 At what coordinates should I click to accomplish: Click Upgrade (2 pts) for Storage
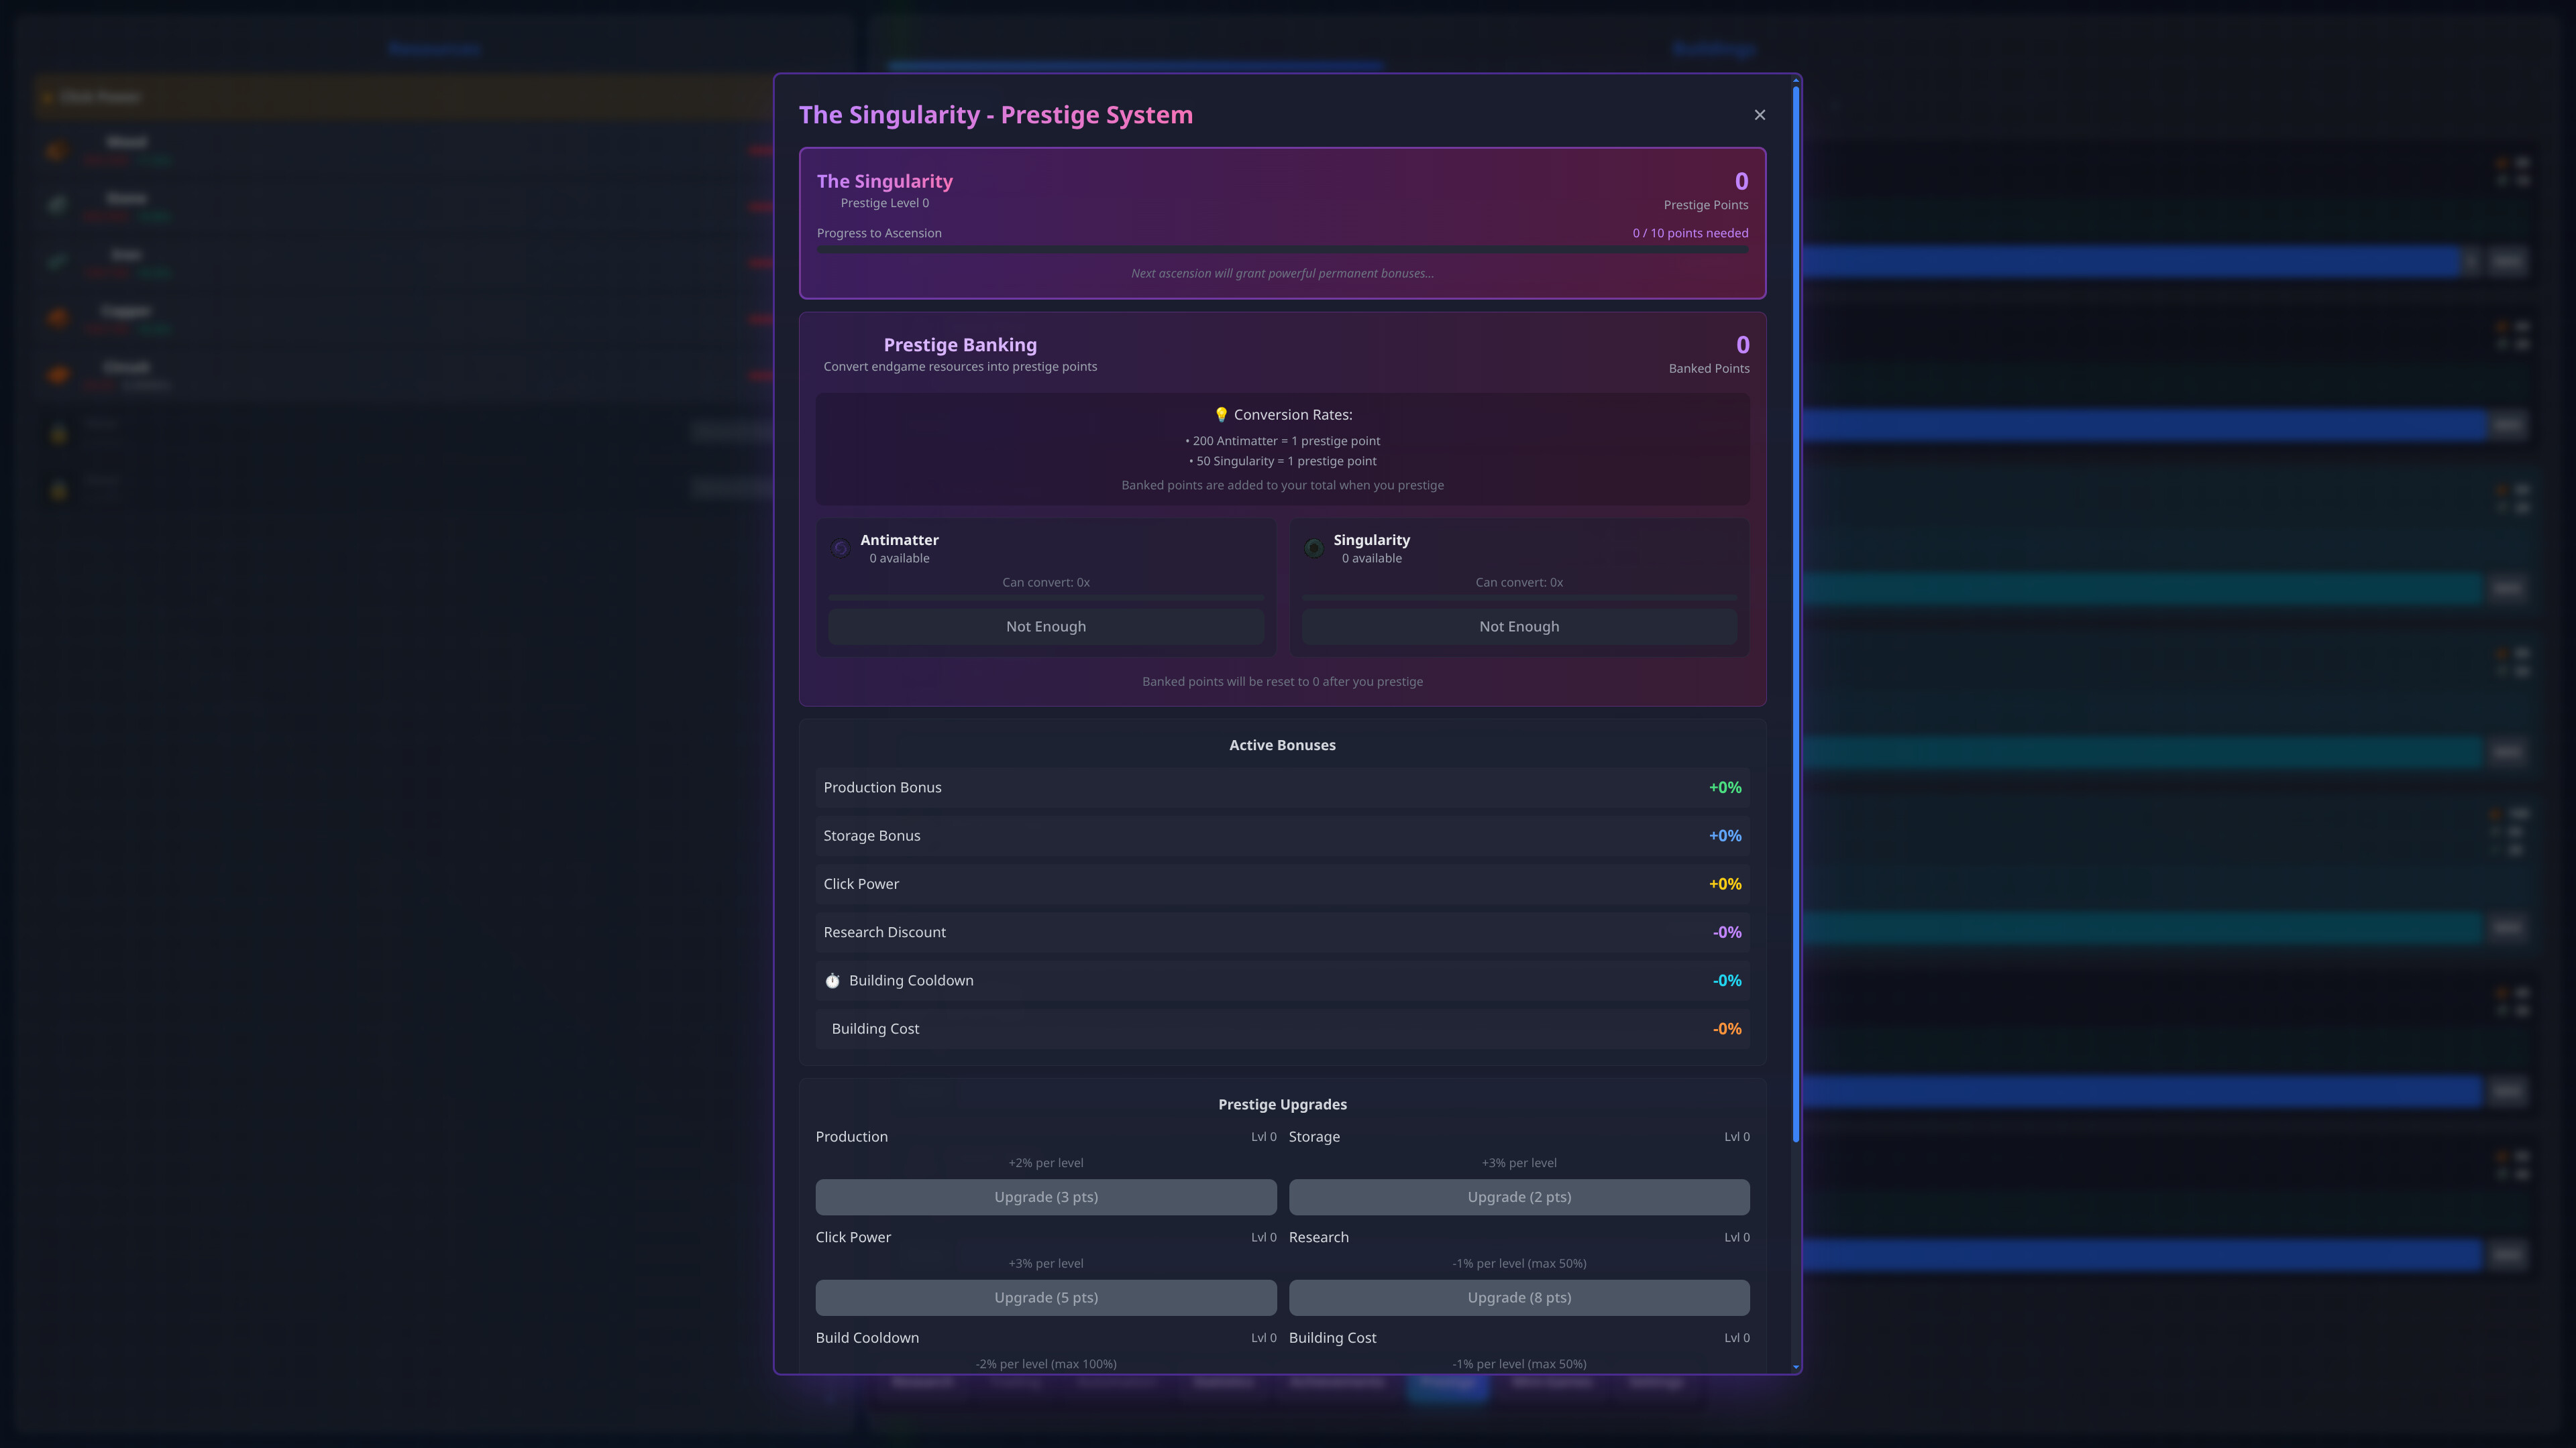[x=1519, y=1196]
